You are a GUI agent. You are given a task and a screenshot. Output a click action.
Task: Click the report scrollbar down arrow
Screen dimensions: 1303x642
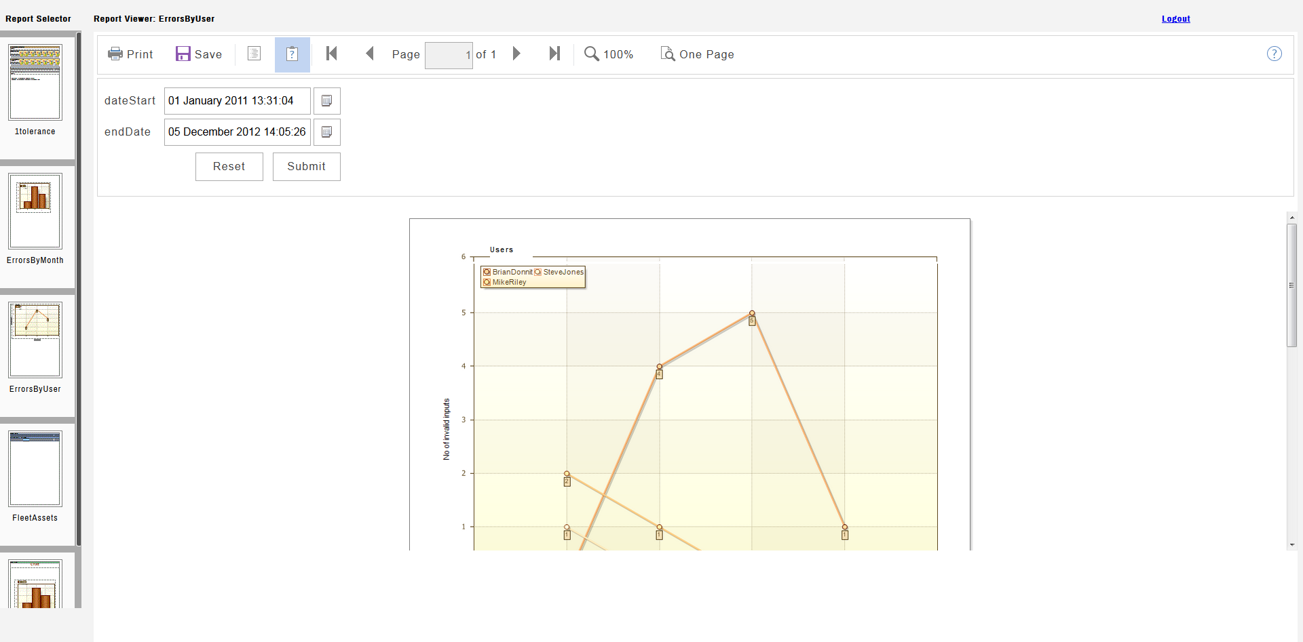click(x=1291, y=544)
